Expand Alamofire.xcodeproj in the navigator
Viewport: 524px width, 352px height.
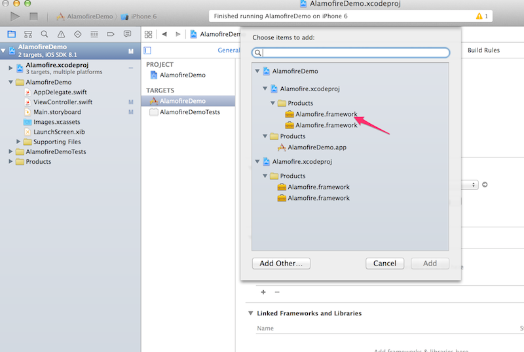pyautogui.click(x=10, y=68)
